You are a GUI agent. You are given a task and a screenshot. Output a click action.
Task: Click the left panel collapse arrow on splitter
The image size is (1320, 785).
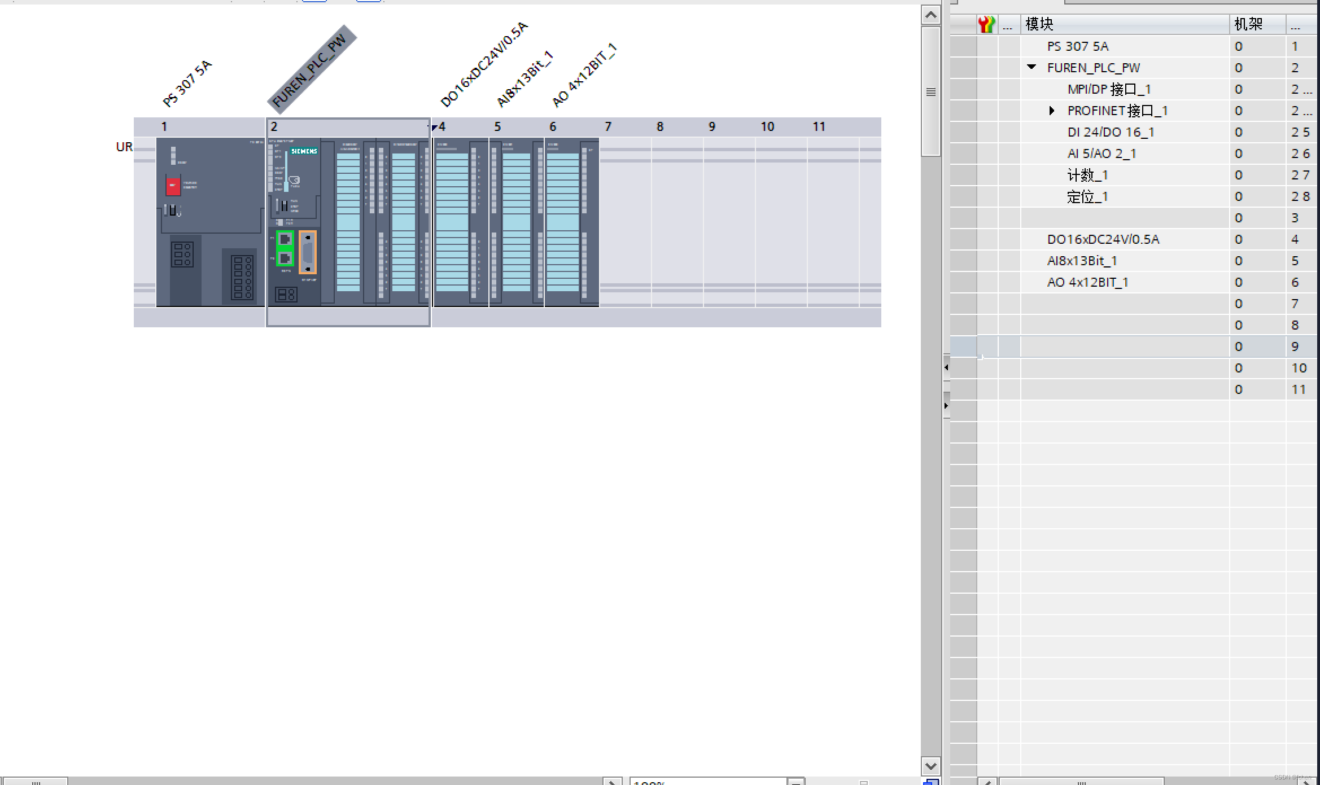click(x=946, y=367)
